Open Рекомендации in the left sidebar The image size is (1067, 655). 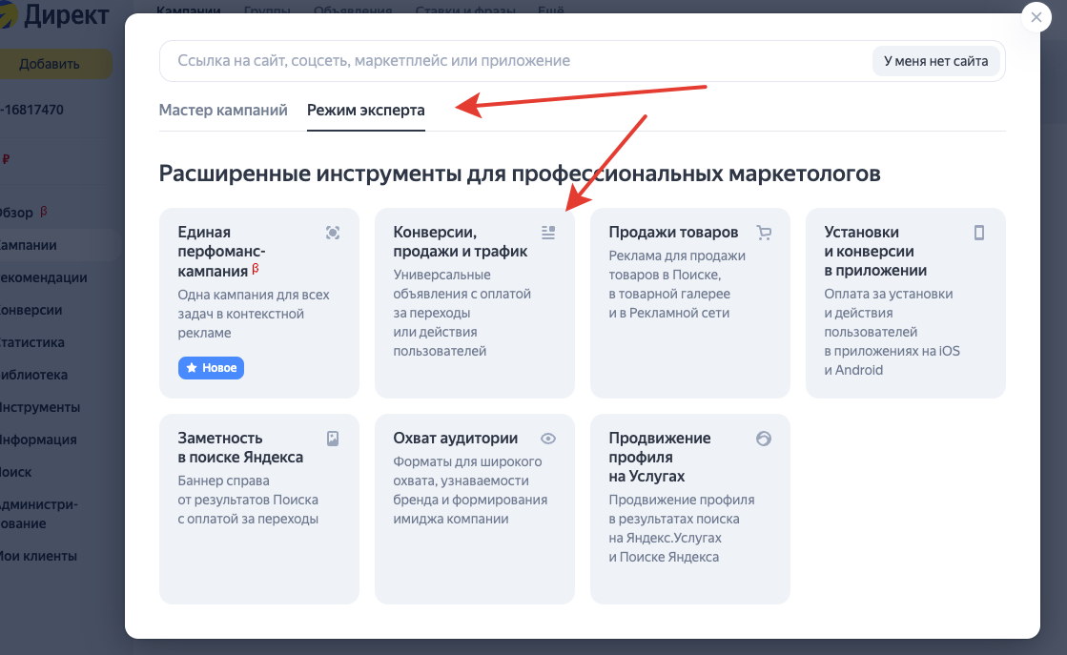point(44,277)
